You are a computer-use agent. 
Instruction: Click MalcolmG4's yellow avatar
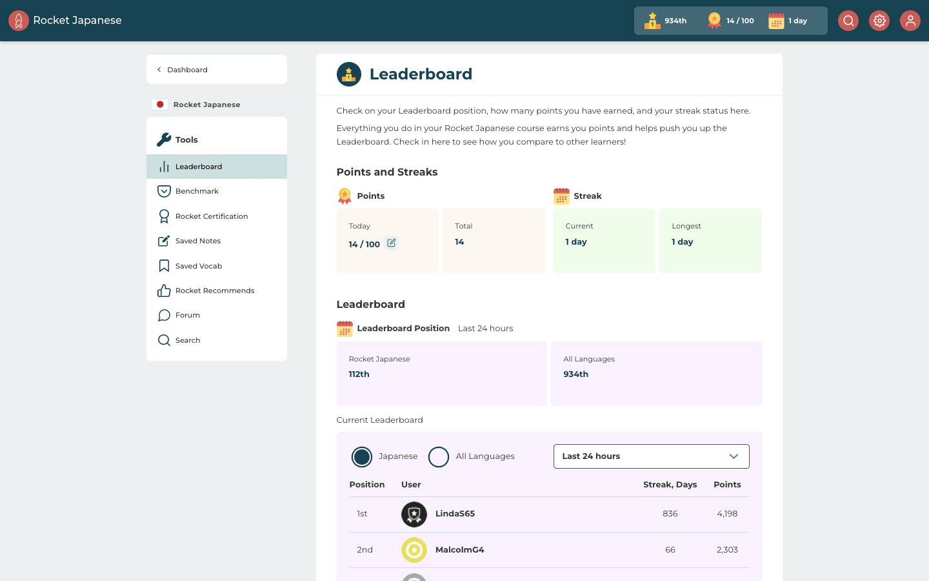click(414, 550)
